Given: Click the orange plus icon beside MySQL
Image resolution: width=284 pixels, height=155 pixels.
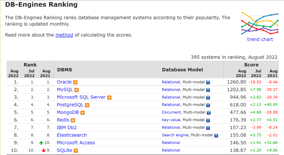Looking at the screenshot, I should [x=77, y=90].
